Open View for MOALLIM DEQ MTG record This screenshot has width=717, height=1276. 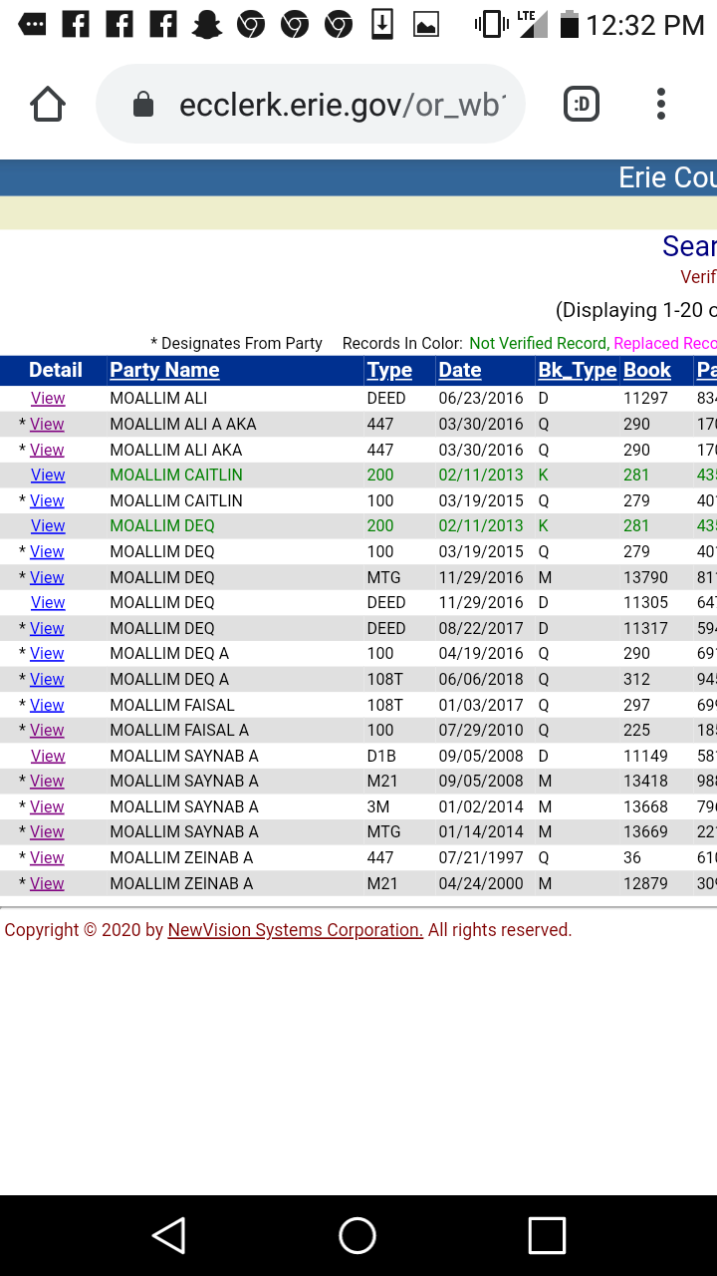47,577
